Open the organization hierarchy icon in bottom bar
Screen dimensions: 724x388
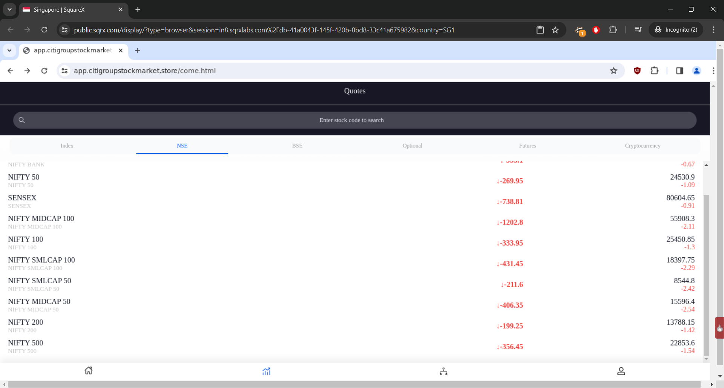coord(443,371)
